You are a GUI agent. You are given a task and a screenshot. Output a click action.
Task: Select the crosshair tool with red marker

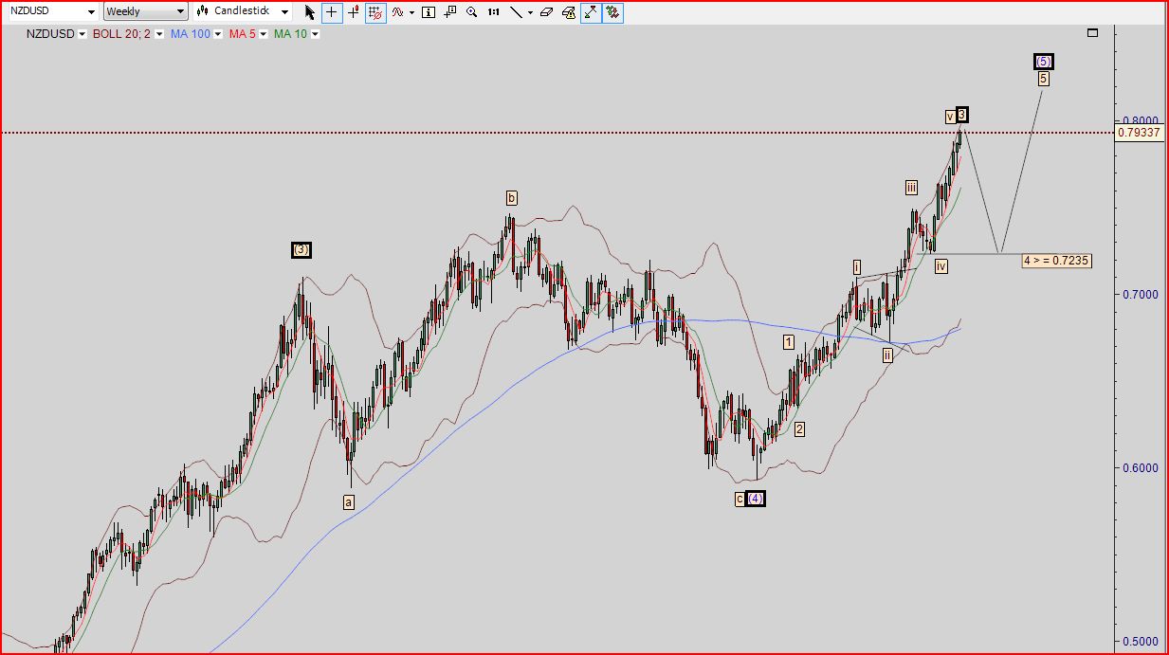click(x=354, y=12)
